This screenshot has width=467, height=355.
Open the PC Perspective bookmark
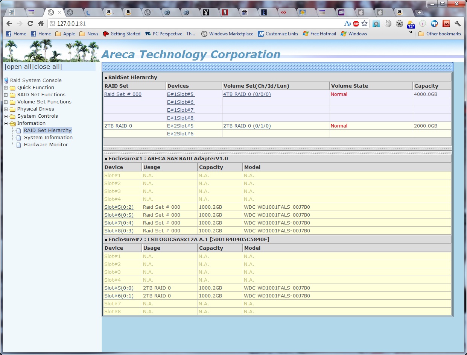click(x=170, y=34)
